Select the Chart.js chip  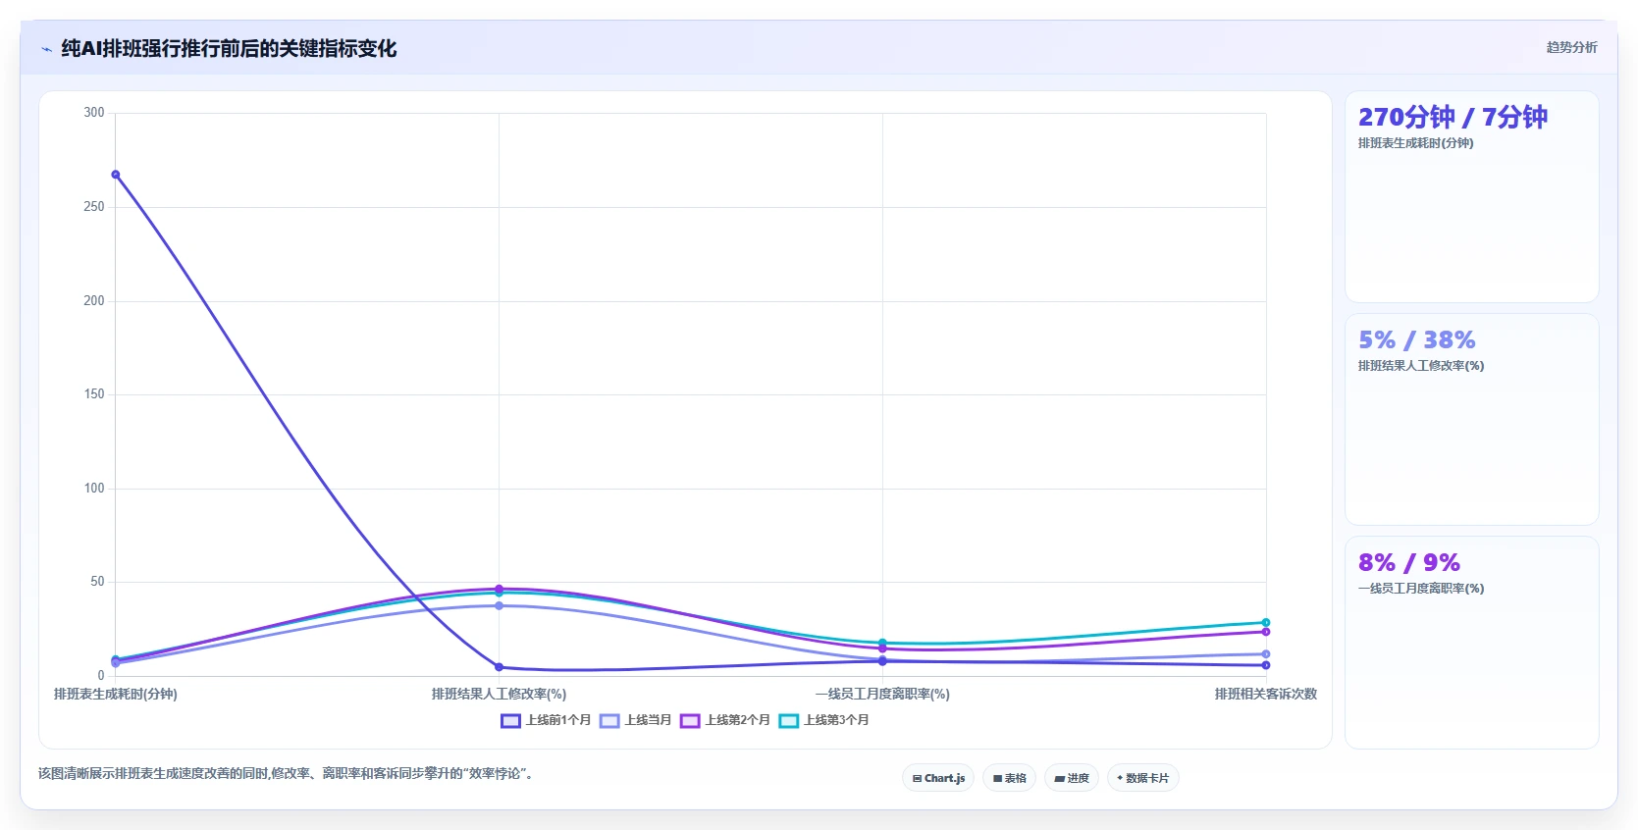(938, 778)
